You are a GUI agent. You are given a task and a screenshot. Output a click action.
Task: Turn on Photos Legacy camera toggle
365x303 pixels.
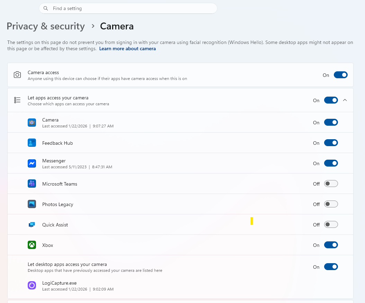pyautogui.click(x=331, y=204)
